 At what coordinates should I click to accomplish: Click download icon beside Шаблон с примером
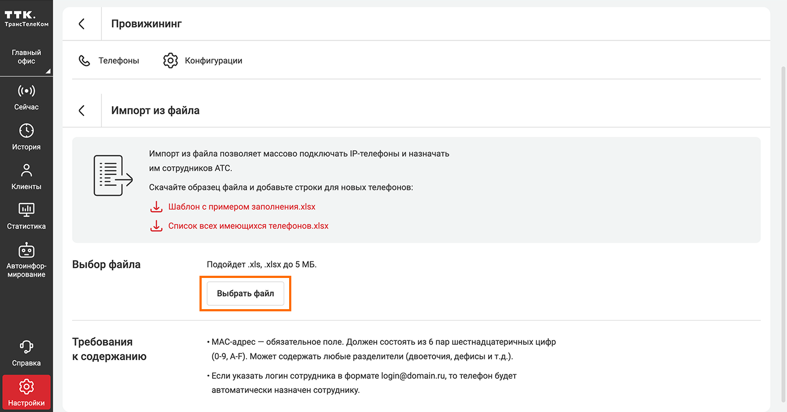point(156,207)
